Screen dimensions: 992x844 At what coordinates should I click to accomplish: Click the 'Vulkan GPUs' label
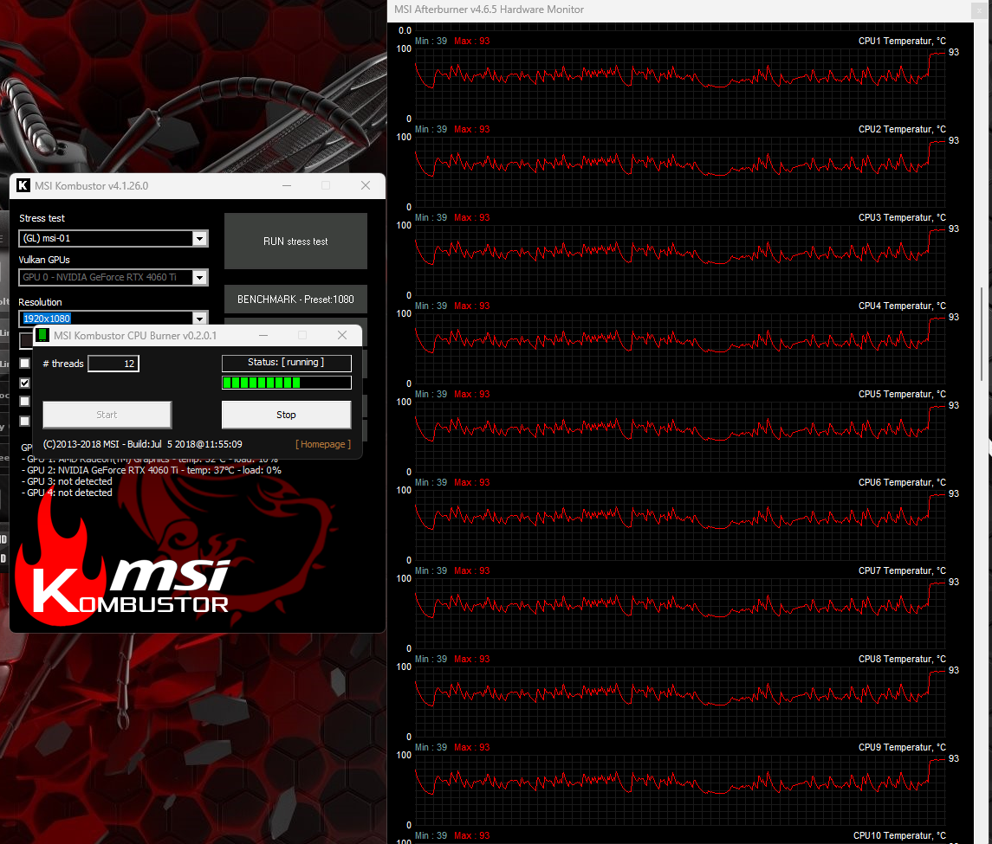(x=44, y=260)
